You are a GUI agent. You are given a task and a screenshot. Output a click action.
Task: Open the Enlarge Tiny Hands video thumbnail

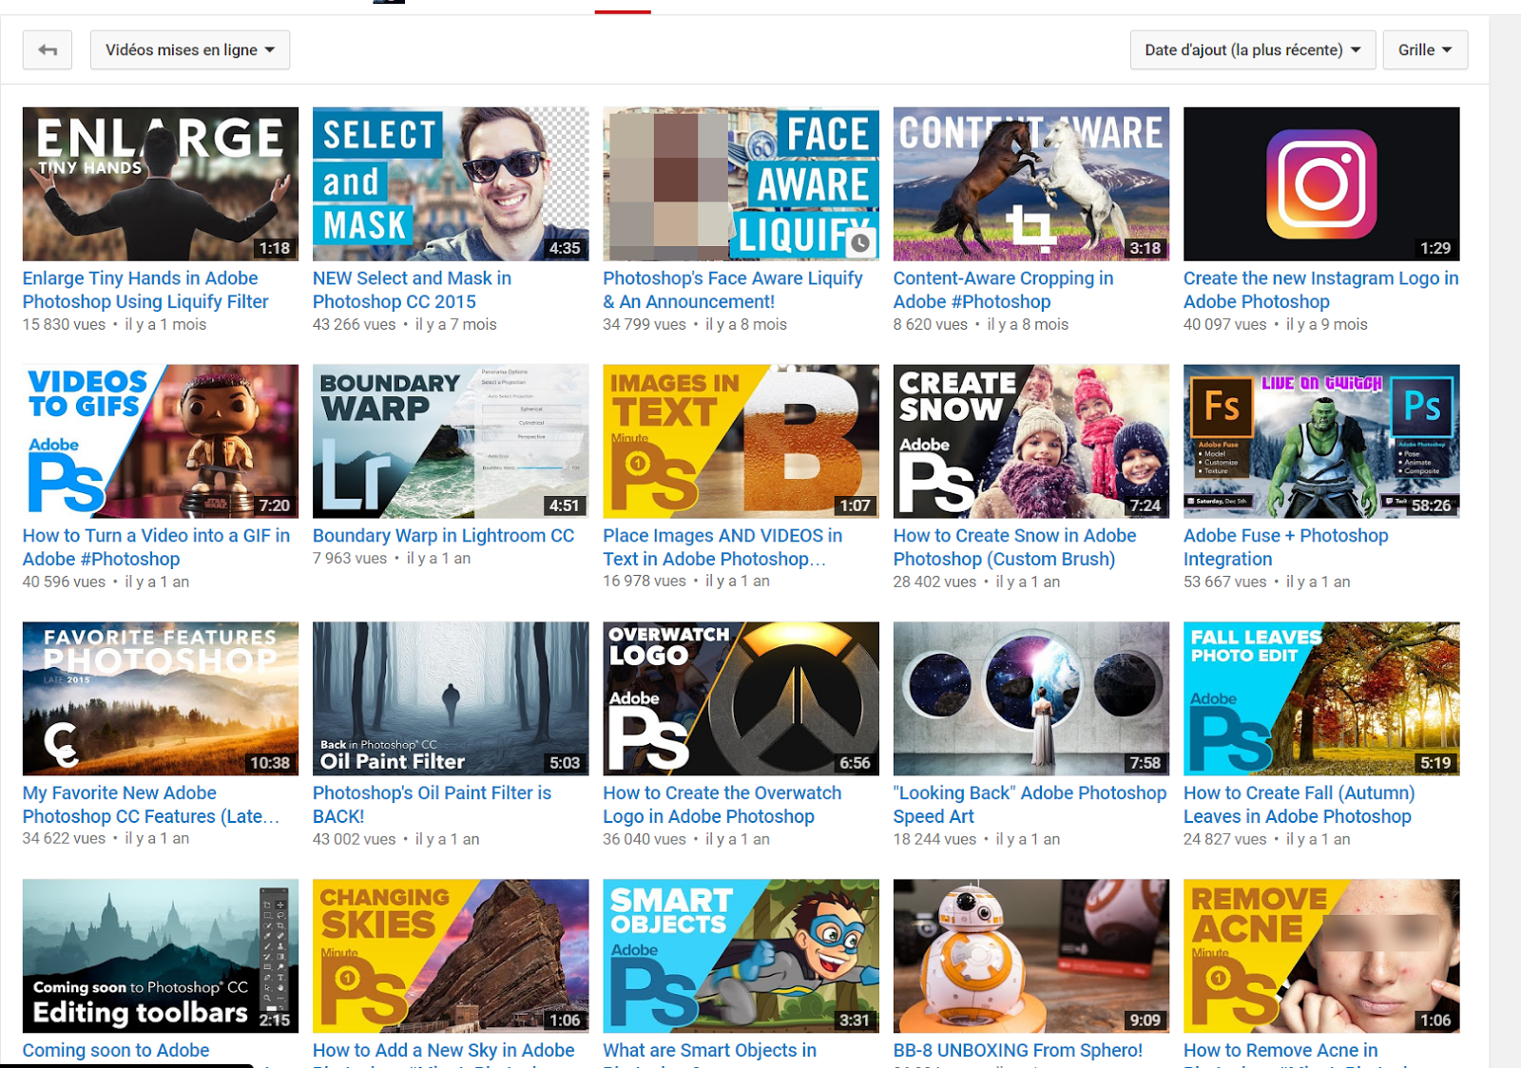161,184
